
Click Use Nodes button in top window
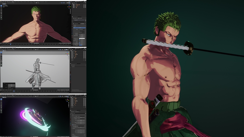pyautogui.click(x=80, y=28)
